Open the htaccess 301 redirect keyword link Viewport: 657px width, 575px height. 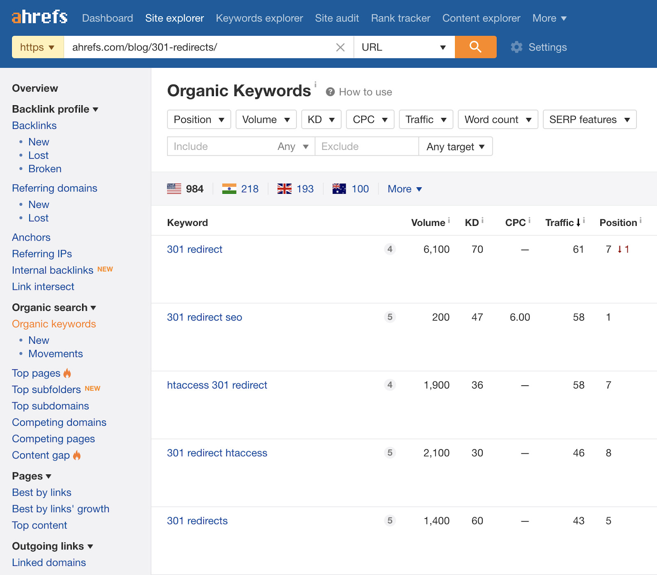[x=217, y=385]
